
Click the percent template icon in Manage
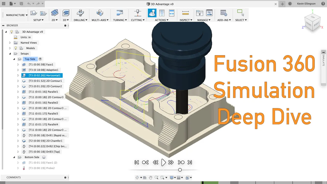(x=209, y=13)
